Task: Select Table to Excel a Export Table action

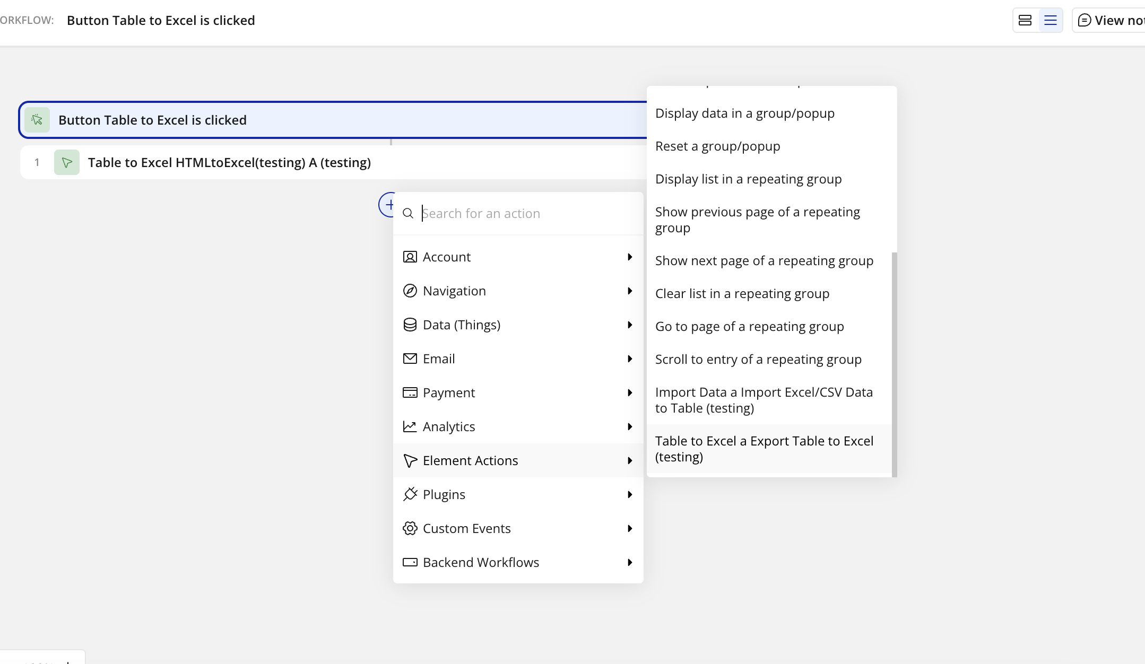Action: [x=764, y=449]
